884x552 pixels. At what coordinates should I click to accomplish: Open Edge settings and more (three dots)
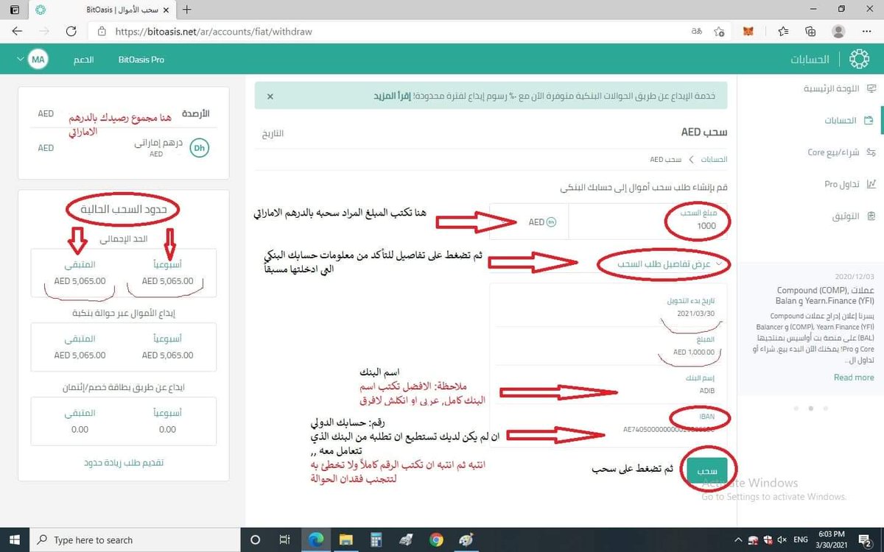click(x=866, y=32)
